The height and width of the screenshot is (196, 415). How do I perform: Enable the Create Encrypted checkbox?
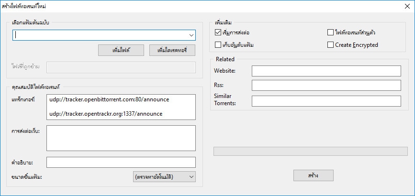point(330,45)
